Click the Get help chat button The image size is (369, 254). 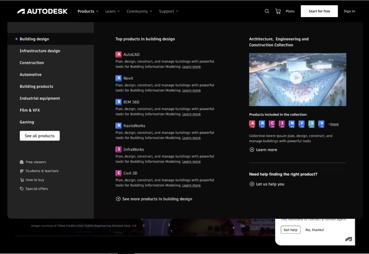tap(291, 230)
